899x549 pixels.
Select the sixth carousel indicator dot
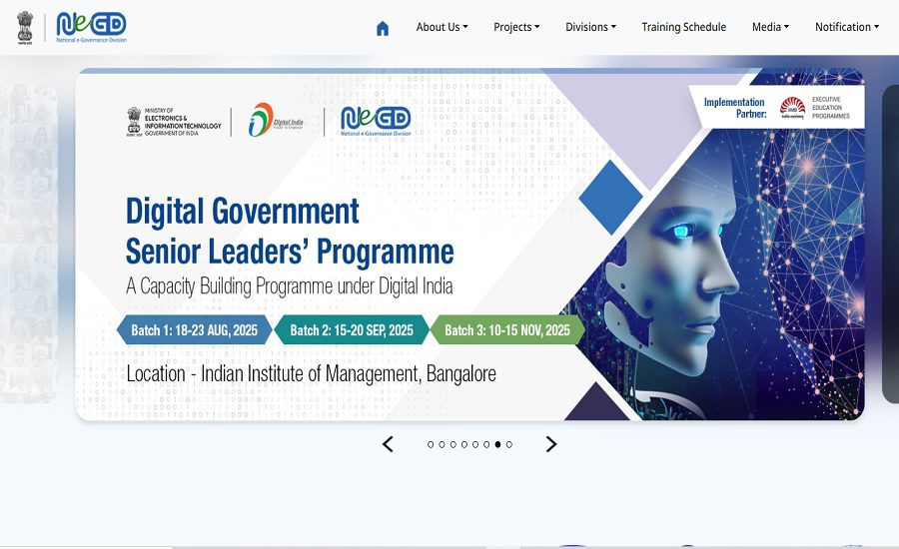point(486,445)
